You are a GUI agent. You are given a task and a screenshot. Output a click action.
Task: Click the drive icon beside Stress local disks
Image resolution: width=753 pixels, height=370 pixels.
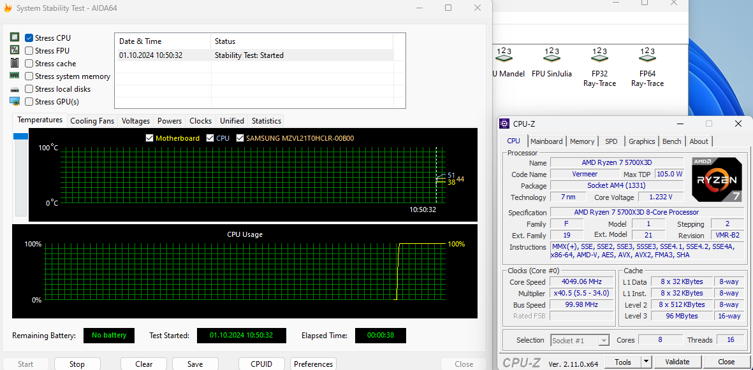pos(15,89)
